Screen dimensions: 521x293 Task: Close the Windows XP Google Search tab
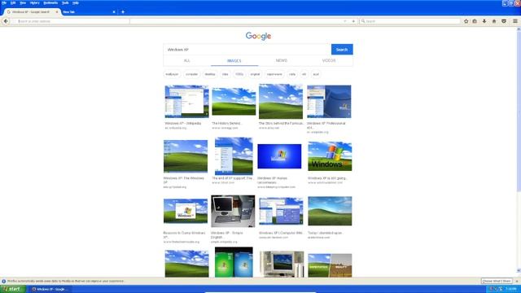[57, 12]
